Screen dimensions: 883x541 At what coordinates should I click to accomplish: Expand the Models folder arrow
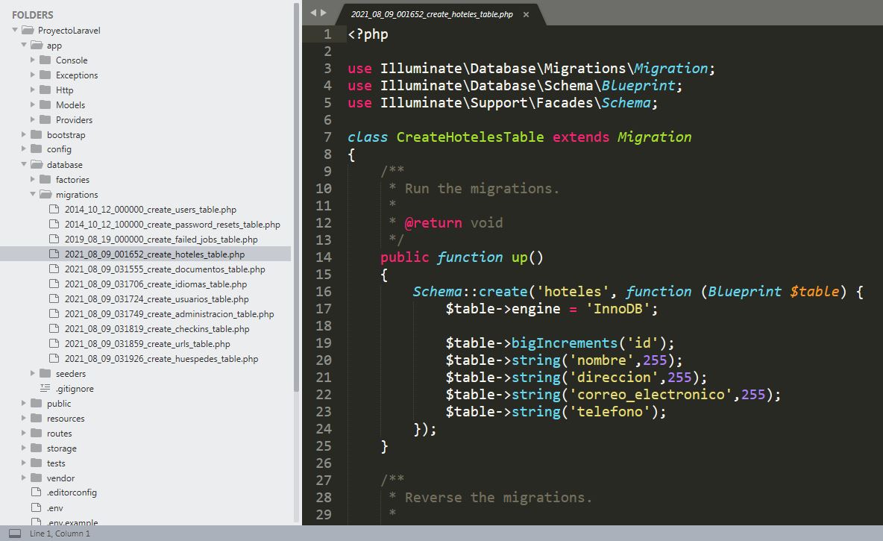[x=34, y=105]
